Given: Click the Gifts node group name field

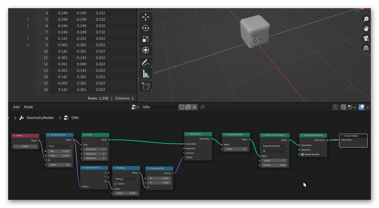Looking at the screenshot, I should coord(159,107).
